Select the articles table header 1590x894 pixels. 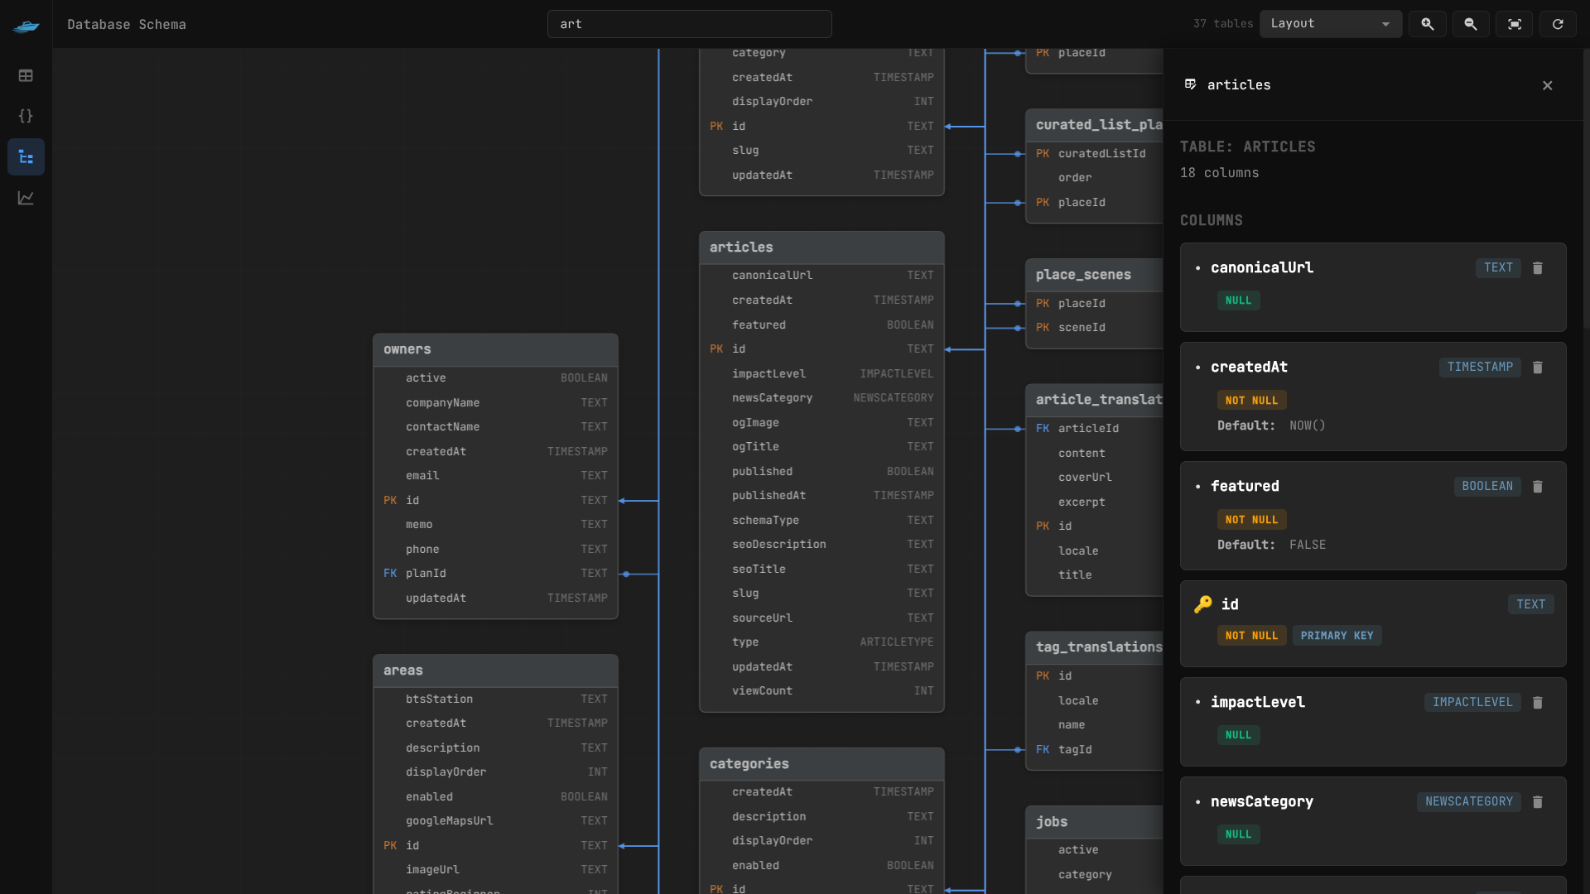click(x=821, y=248)
